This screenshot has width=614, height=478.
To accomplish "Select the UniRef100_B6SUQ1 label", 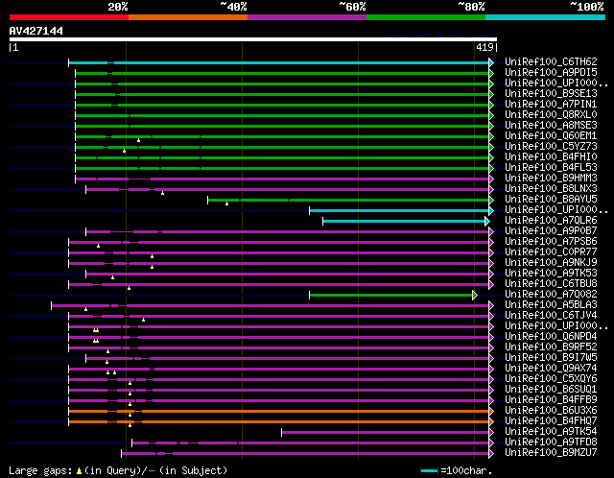I will click(x=551, y=390).
